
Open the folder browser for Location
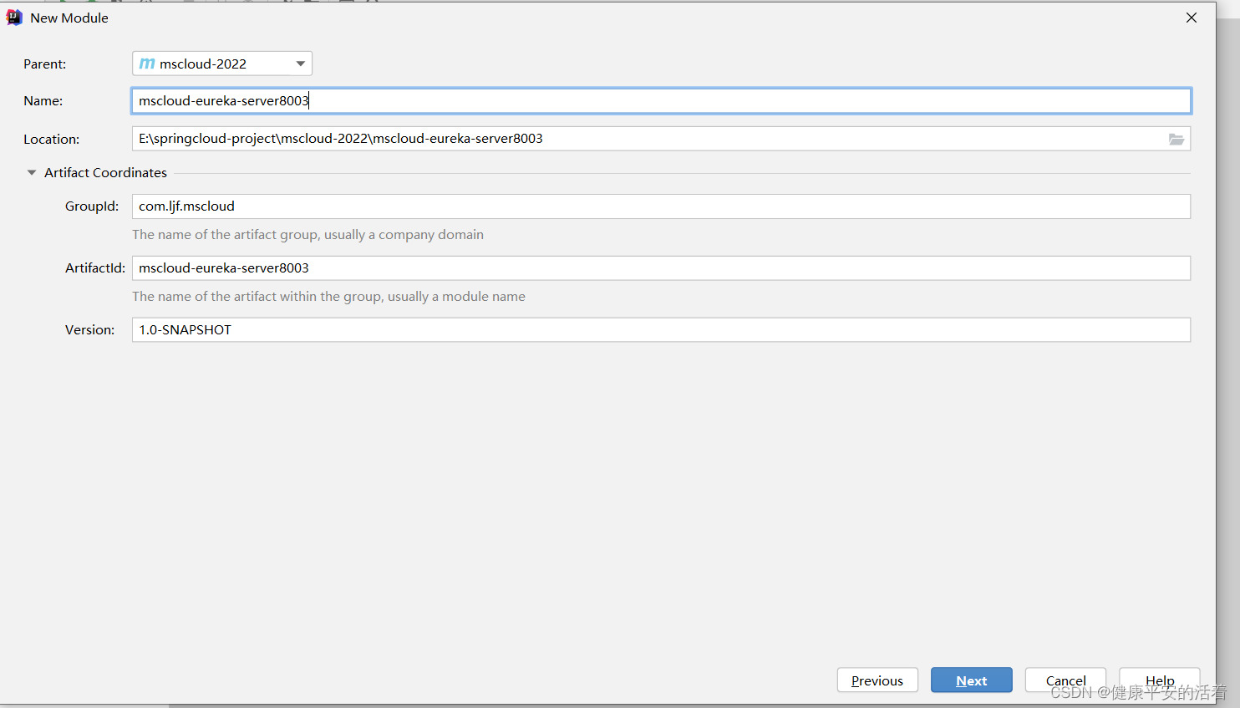(1176, 139)
